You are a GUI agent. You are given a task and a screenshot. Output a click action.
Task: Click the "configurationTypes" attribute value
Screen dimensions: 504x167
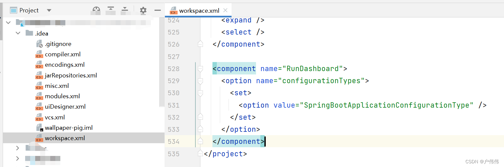pyautogui.click(x=322, y=81)
